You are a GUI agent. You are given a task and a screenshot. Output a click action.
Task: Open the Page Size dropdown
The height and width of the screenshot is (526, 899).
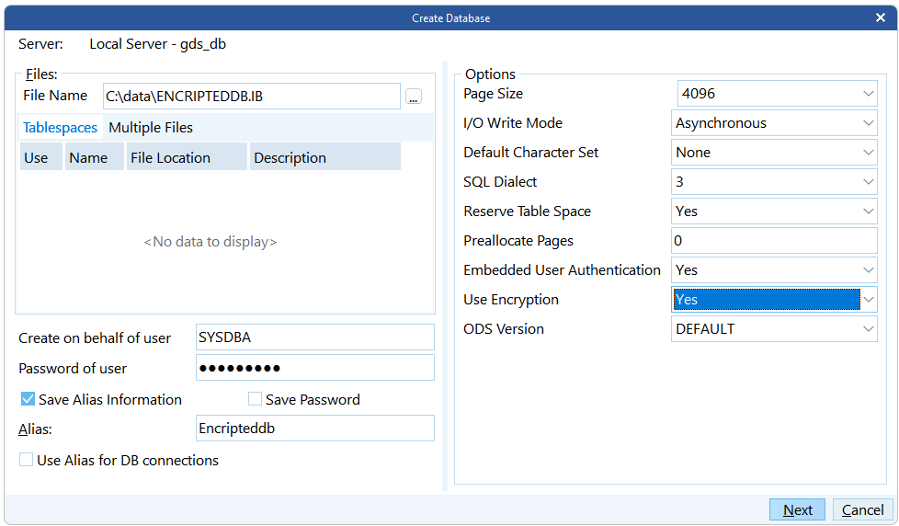pyautogui.click(x=868, y=94)
